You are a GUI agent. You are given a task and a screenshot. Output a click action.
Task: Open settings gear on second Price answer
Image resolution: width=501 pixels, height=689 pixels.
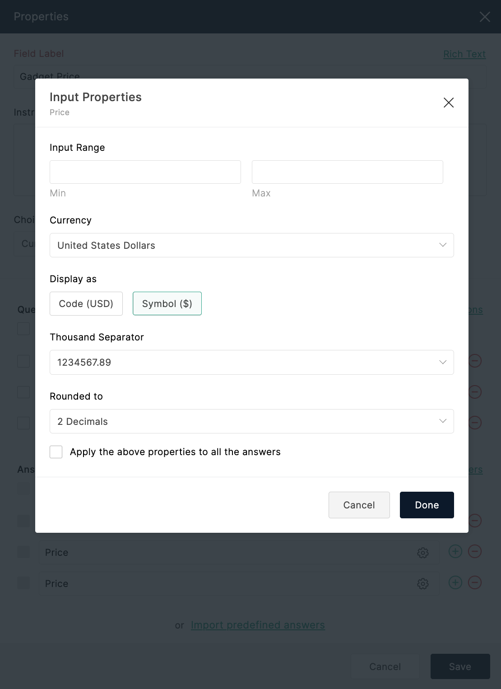point(423,583)
